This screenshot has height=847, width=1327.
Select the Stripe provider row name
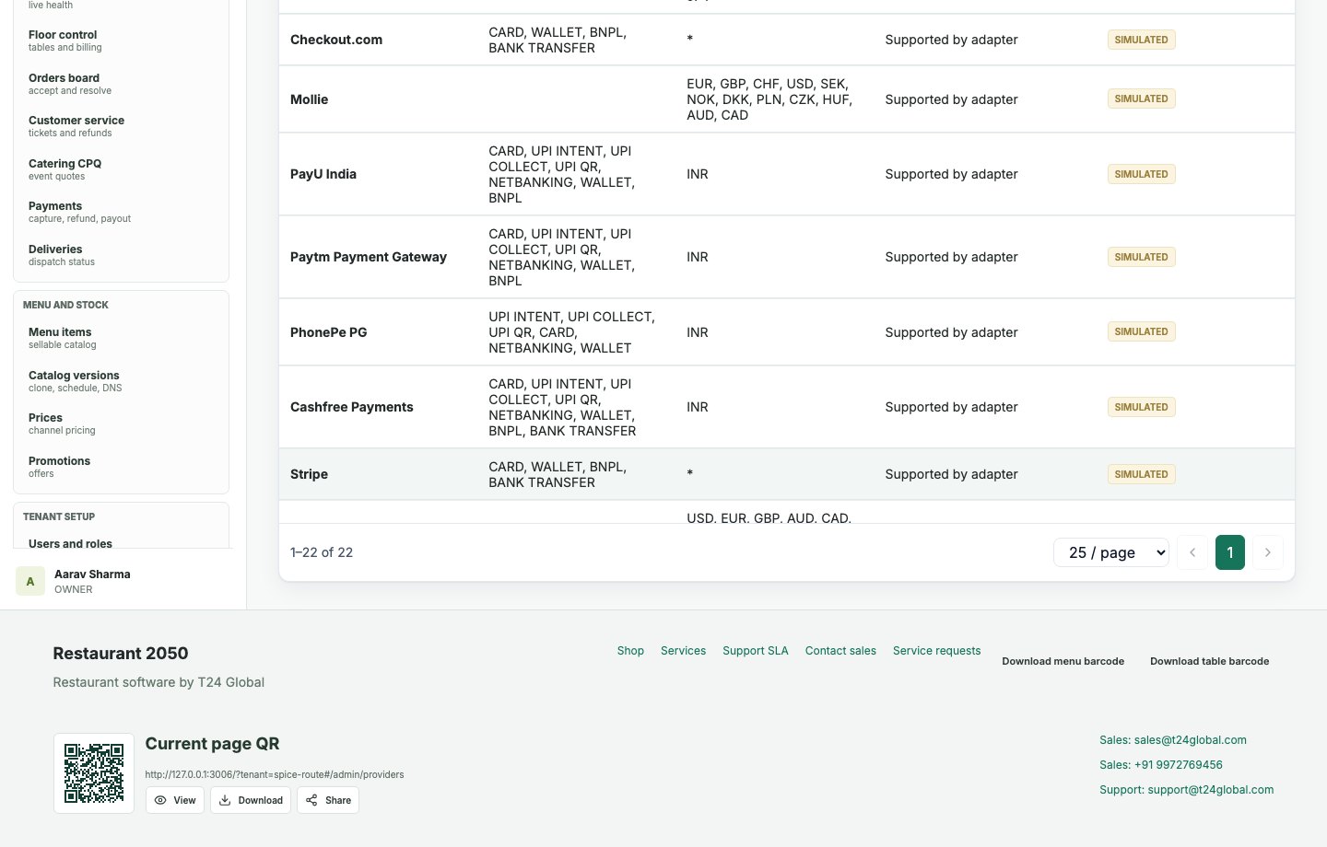309,474
